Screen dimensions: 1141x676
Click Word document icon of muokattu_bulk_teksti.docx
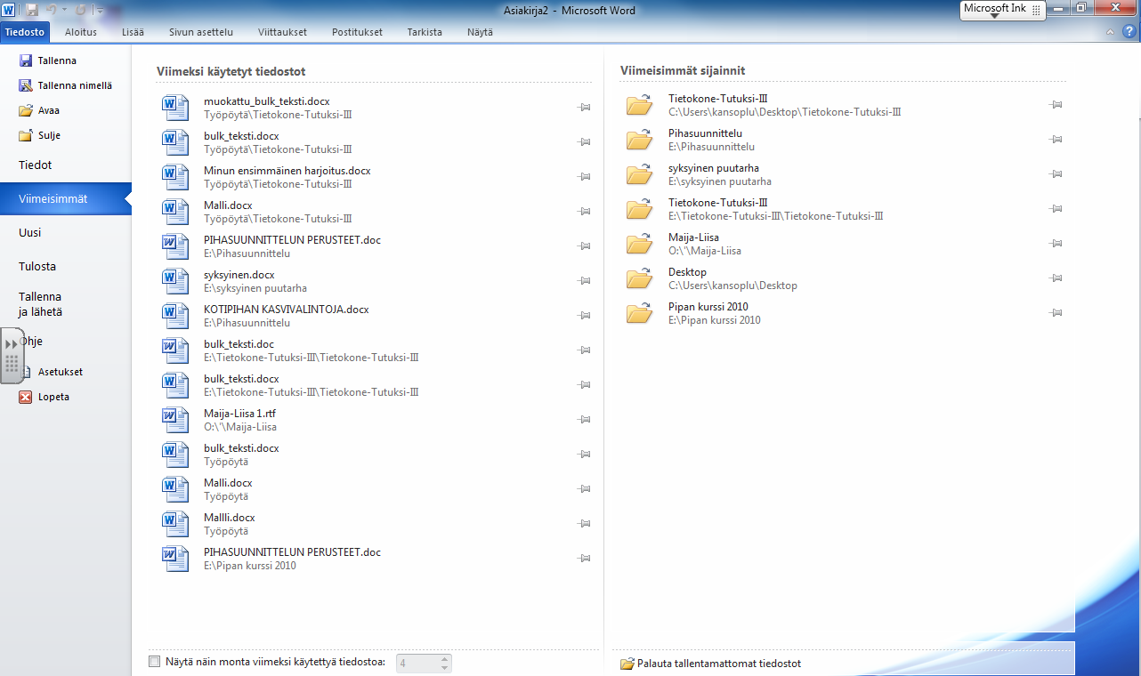coord(175,109)
